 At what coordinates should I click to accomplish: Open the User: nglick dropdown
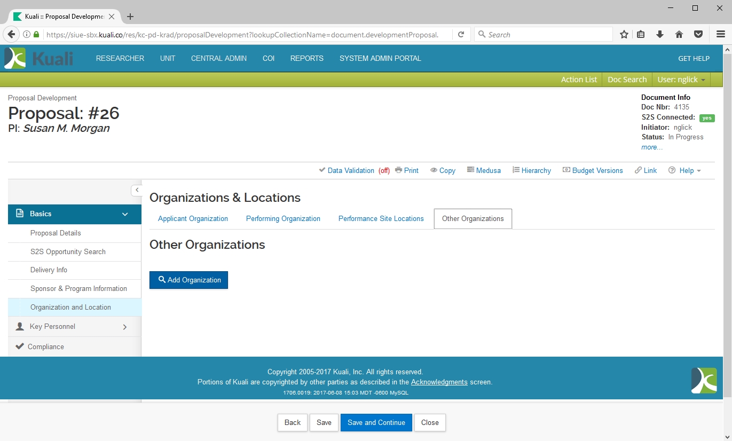click(x=681, y=80)
